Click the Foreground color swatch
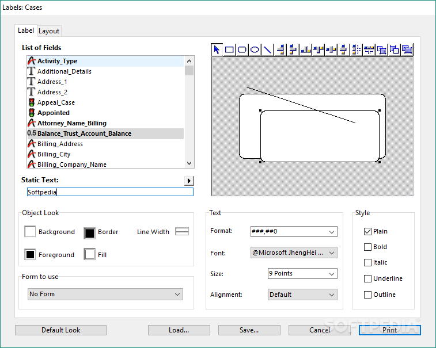436x348 pixels. tap(30, 254)
